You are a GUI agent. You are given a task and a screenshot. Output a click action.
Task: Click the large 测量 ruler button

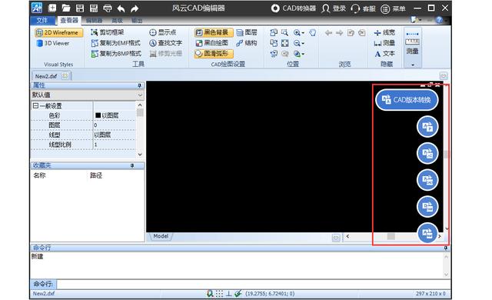412,42
